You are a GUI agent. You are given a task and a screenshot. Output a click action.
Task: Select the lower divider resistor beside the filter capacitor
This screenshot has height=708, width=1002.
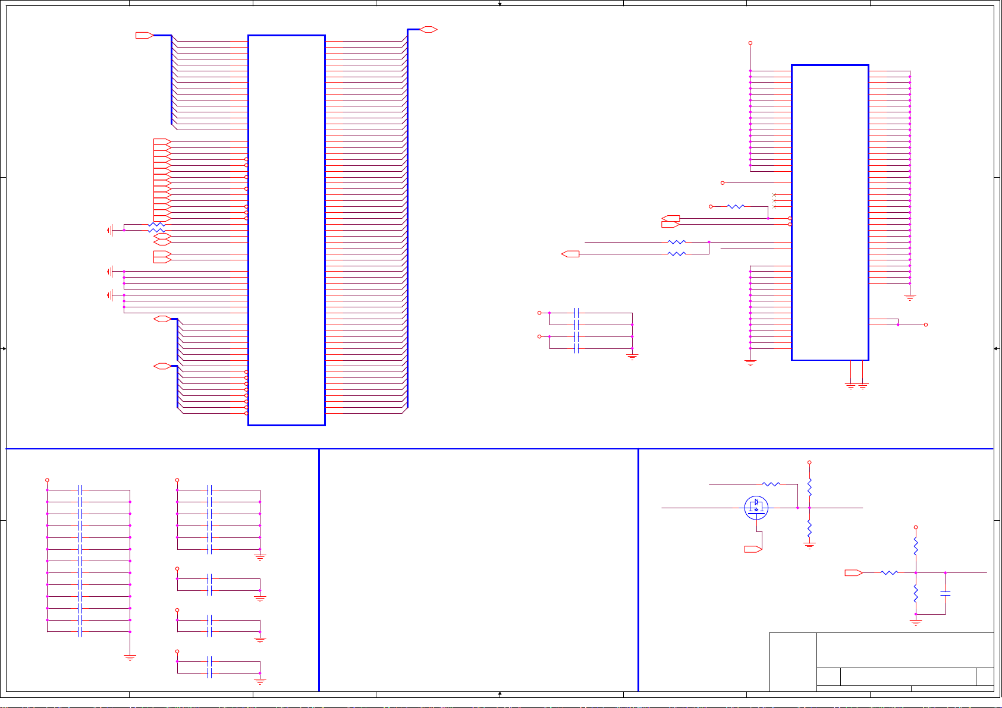click(916, 593)
